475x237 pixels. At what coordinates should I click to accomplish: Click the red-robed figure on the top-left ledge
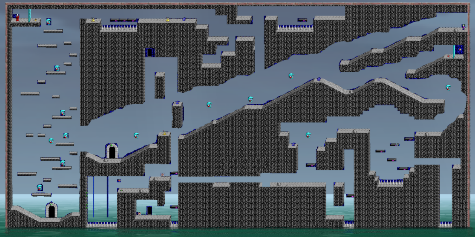[17, 17]
